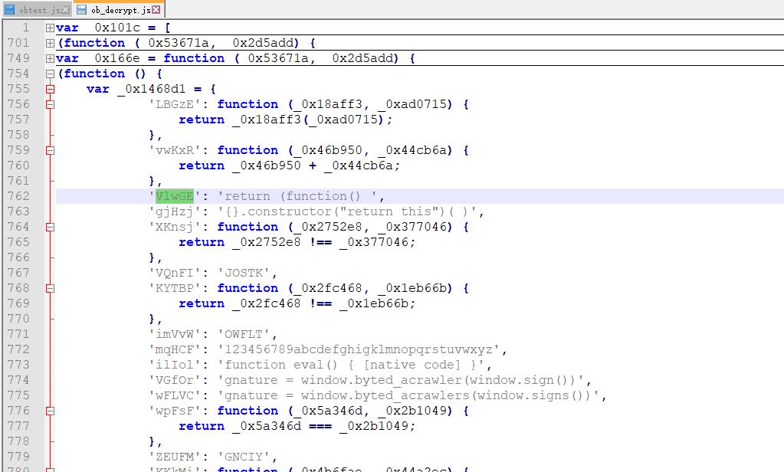Click the 'JOSTK' value on line 767
This screenshot has height=472, width=784.
click(x=244, y=273)
